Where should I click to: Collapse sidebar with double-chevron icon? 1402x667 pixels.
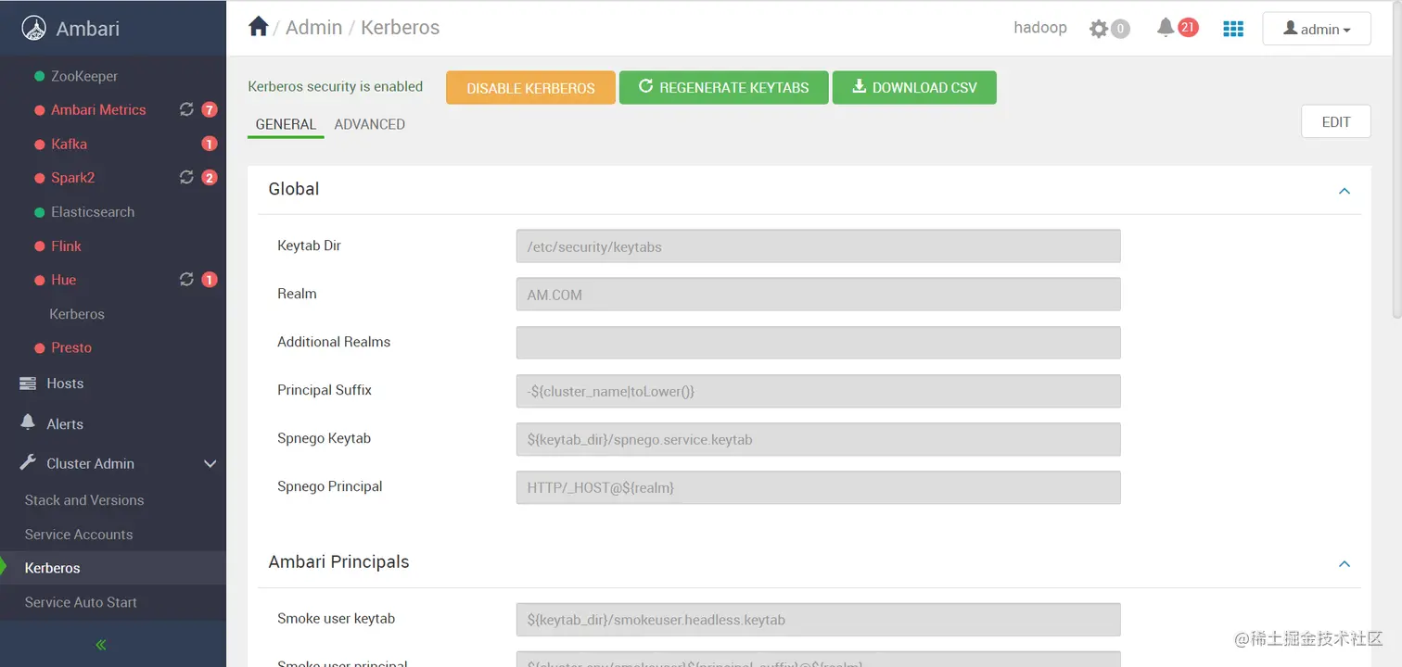click(101, 645)
